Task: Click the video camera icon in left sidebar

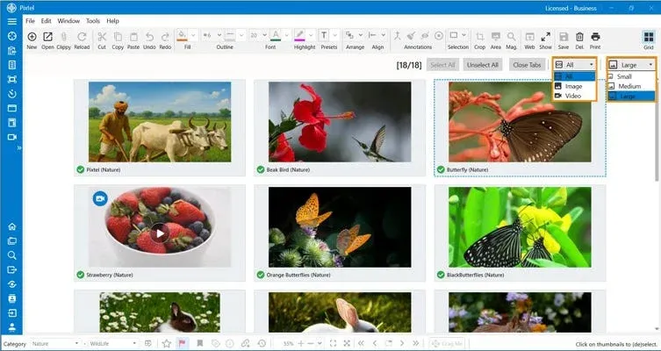Action: pos(11,137)
